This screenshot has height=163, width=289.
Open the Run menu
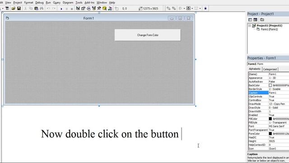(48, 3)
